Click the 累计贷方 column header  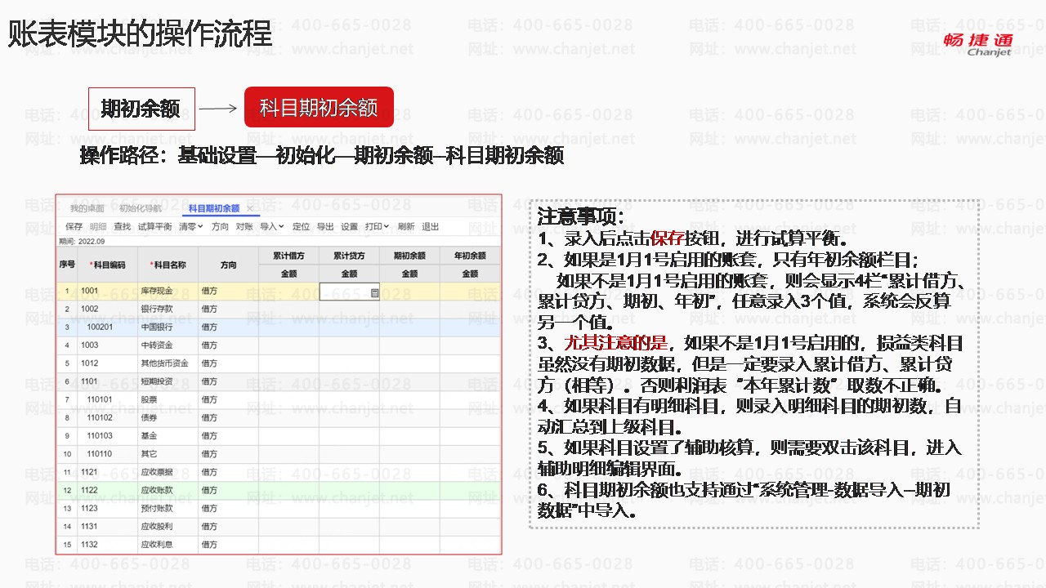(x=349, y=256)
